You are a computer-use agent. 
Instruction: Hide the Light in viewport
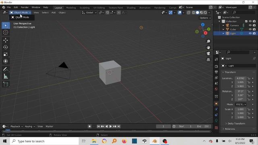point(250,33)
